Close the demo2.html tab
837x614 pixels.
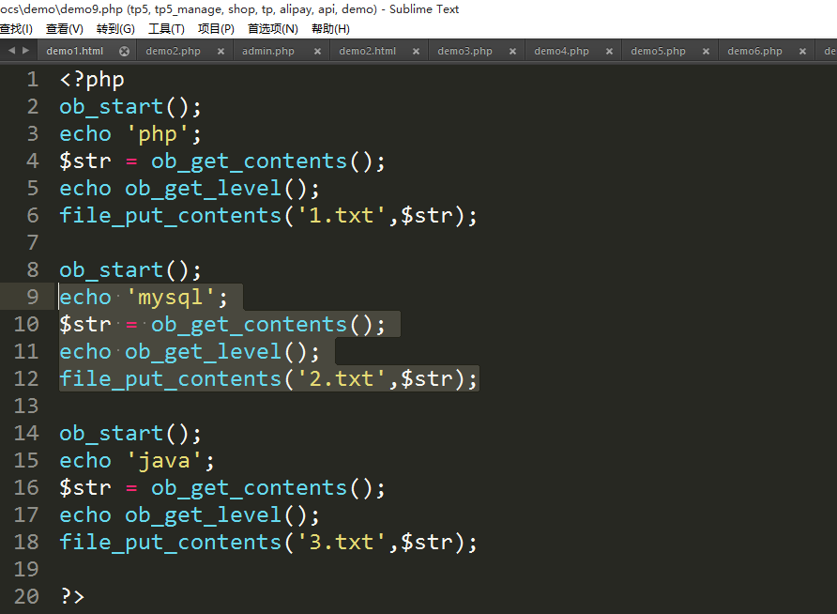pos(415,52)
